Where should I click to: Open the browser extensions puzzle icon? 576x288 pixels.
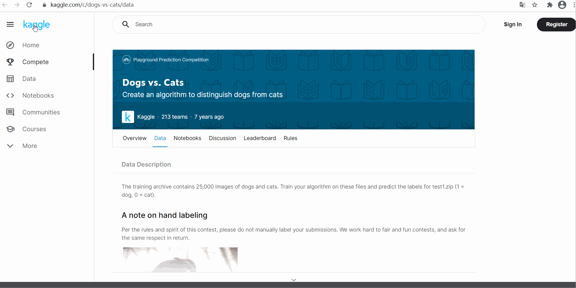550,5
